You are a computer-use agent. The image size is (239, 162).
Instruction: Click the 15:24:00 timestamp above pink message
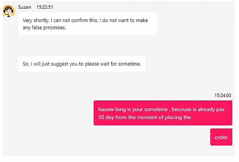[x=223, y=95]
